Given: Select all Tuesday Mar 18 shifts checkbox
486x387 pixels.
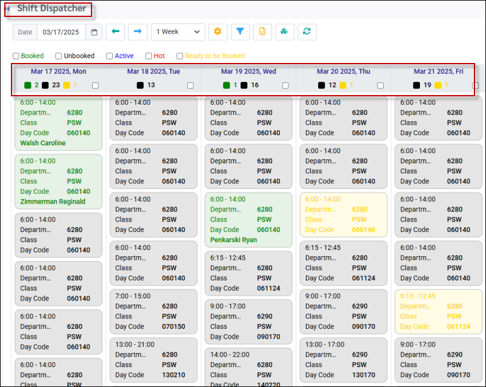Looking at the screenshot, I should click(190, 85).
